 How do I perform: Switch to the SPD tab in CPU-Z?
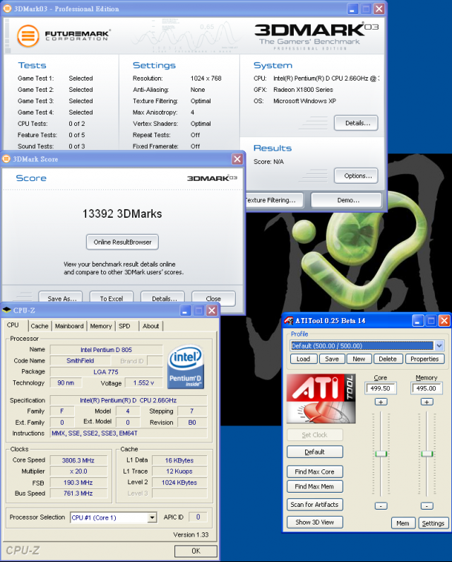coord(124,326)
